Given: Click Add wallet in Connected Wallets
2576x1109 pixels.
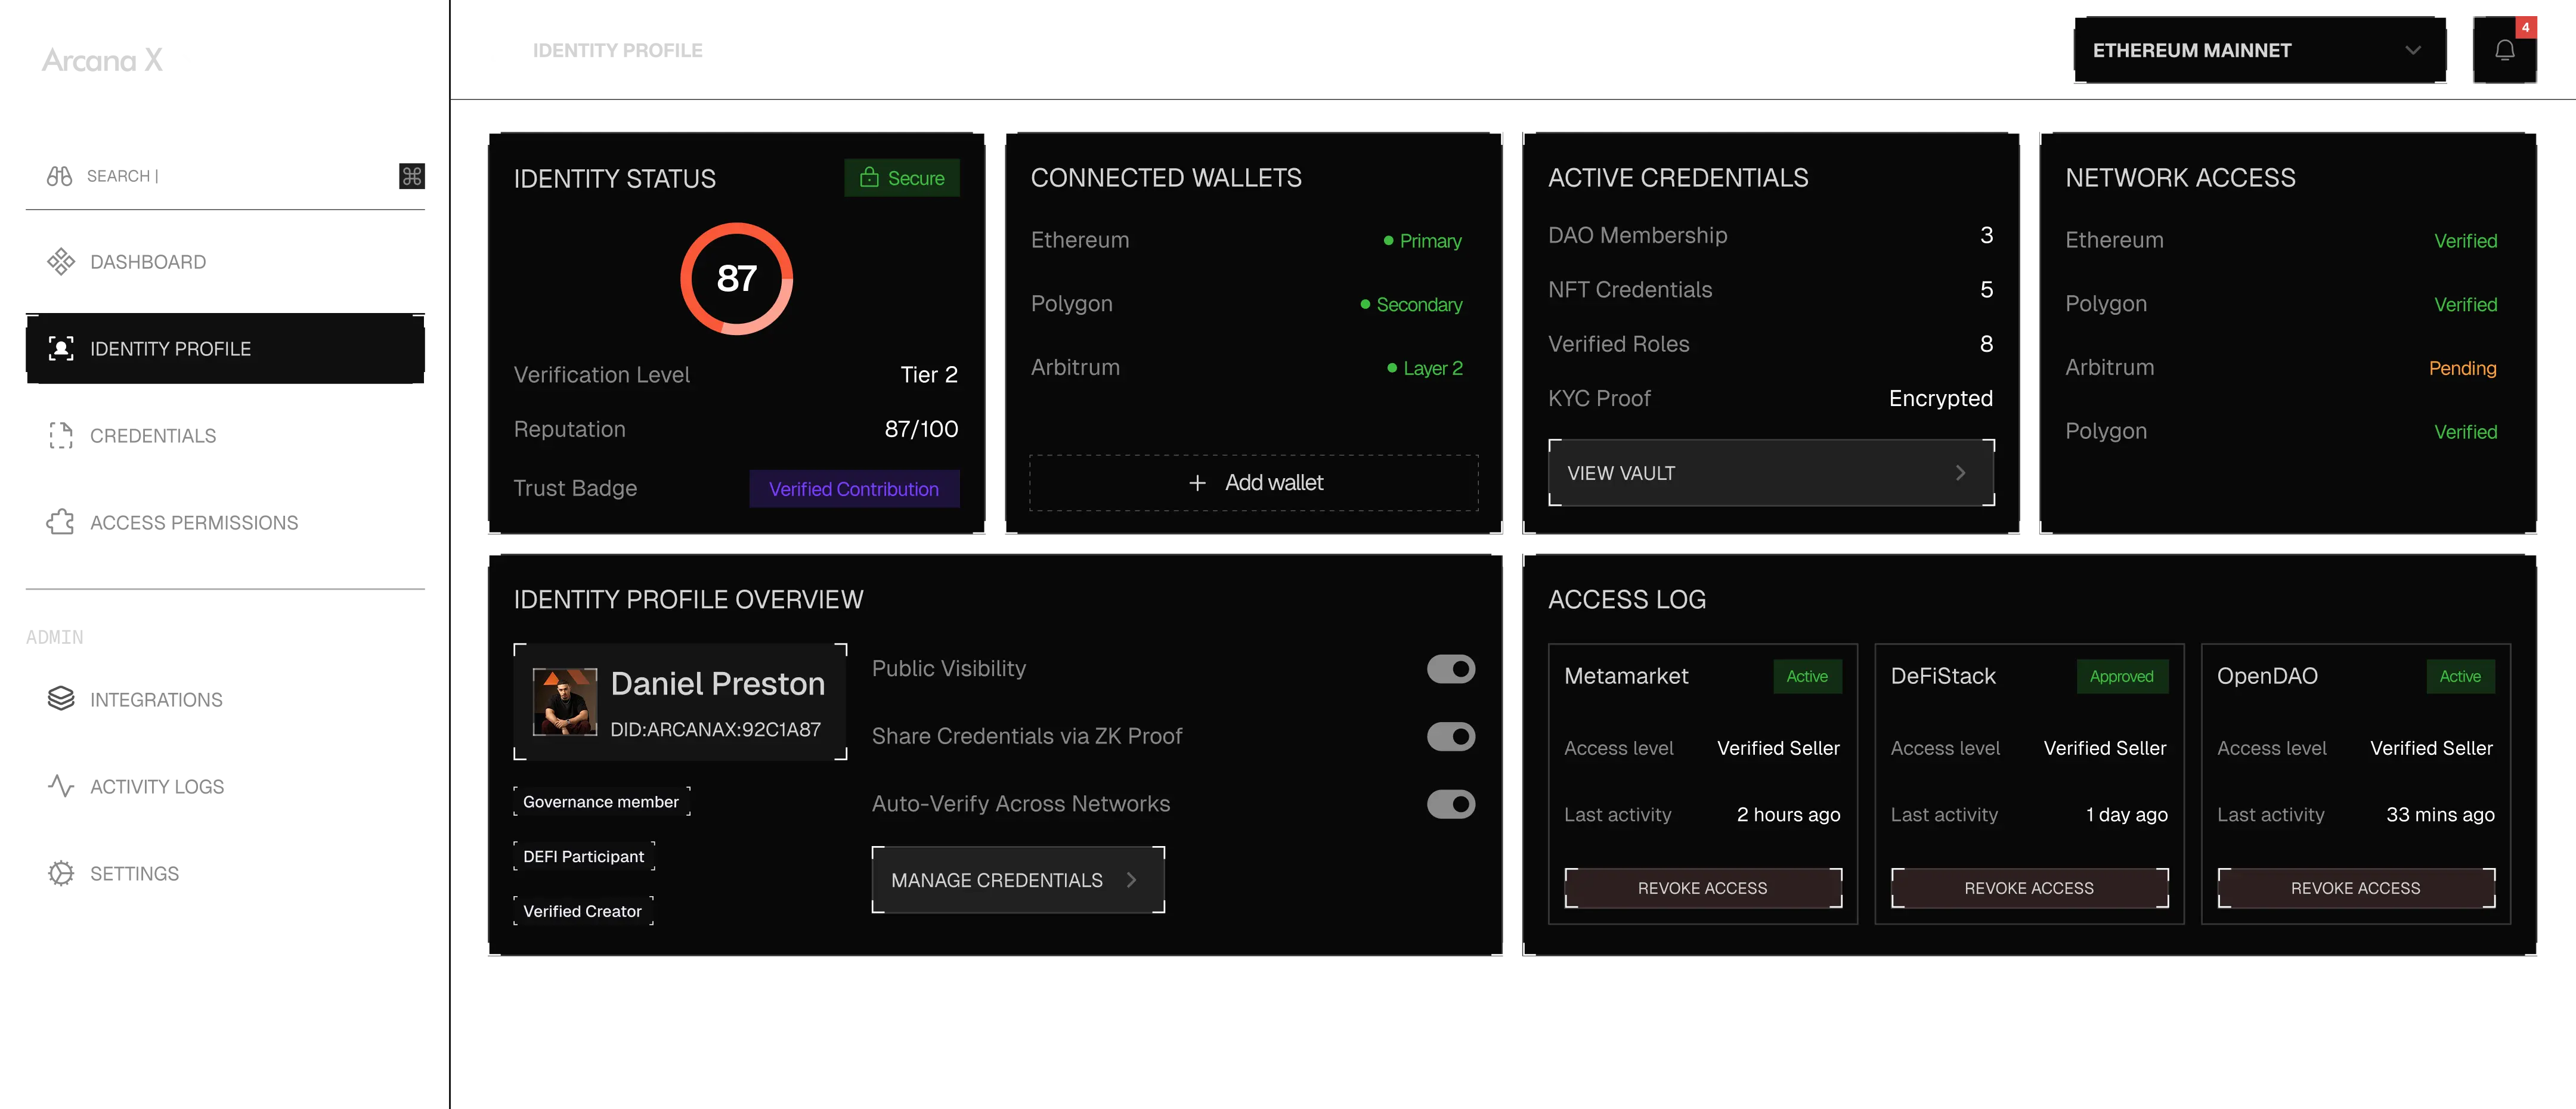Looking at the screenshot, I should (1254, 482).
